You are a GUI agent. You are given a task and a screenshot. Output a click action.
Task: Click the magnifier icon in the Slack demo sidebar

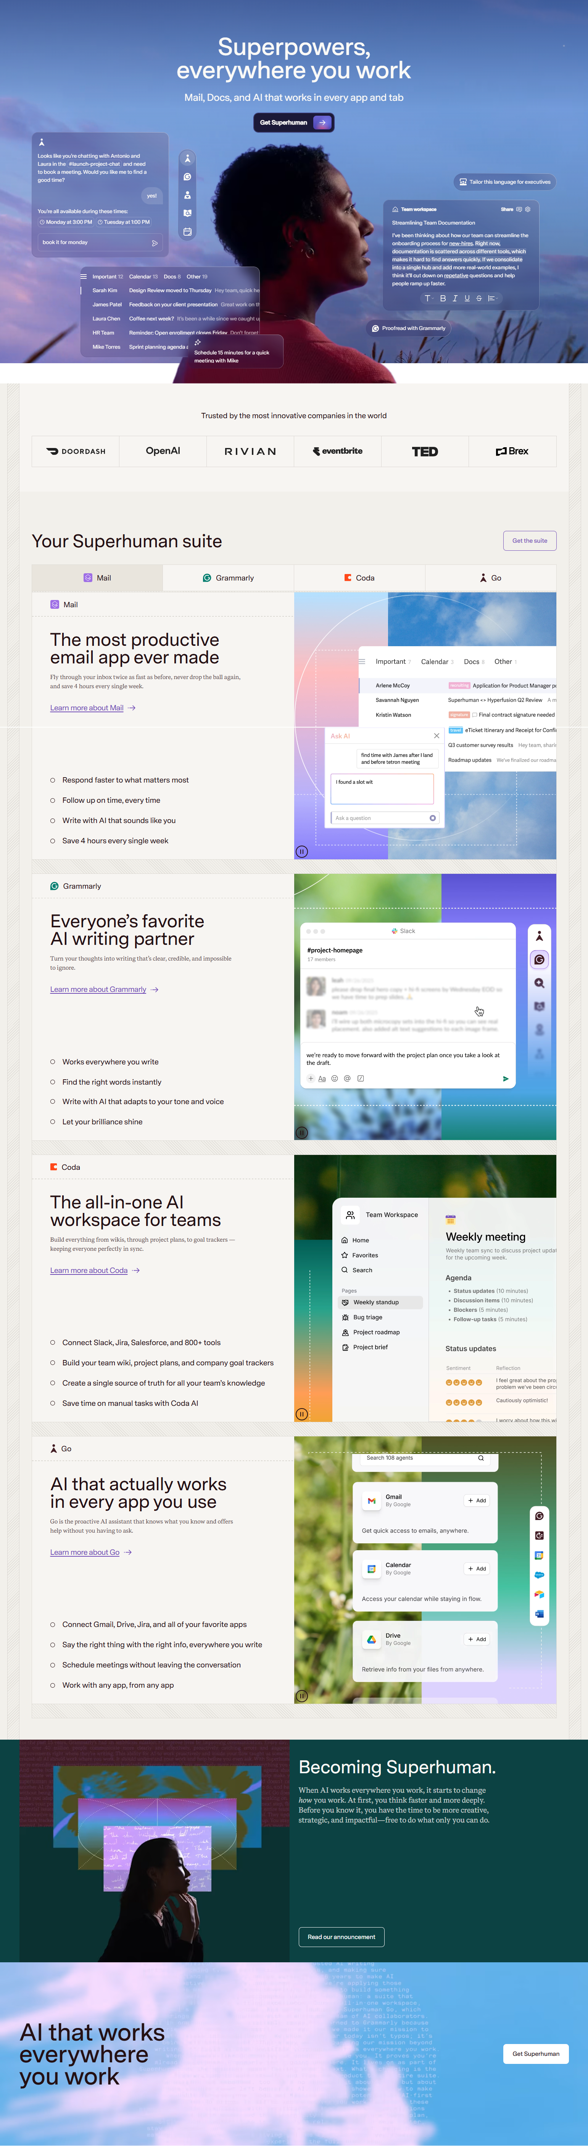coord(539,983)
